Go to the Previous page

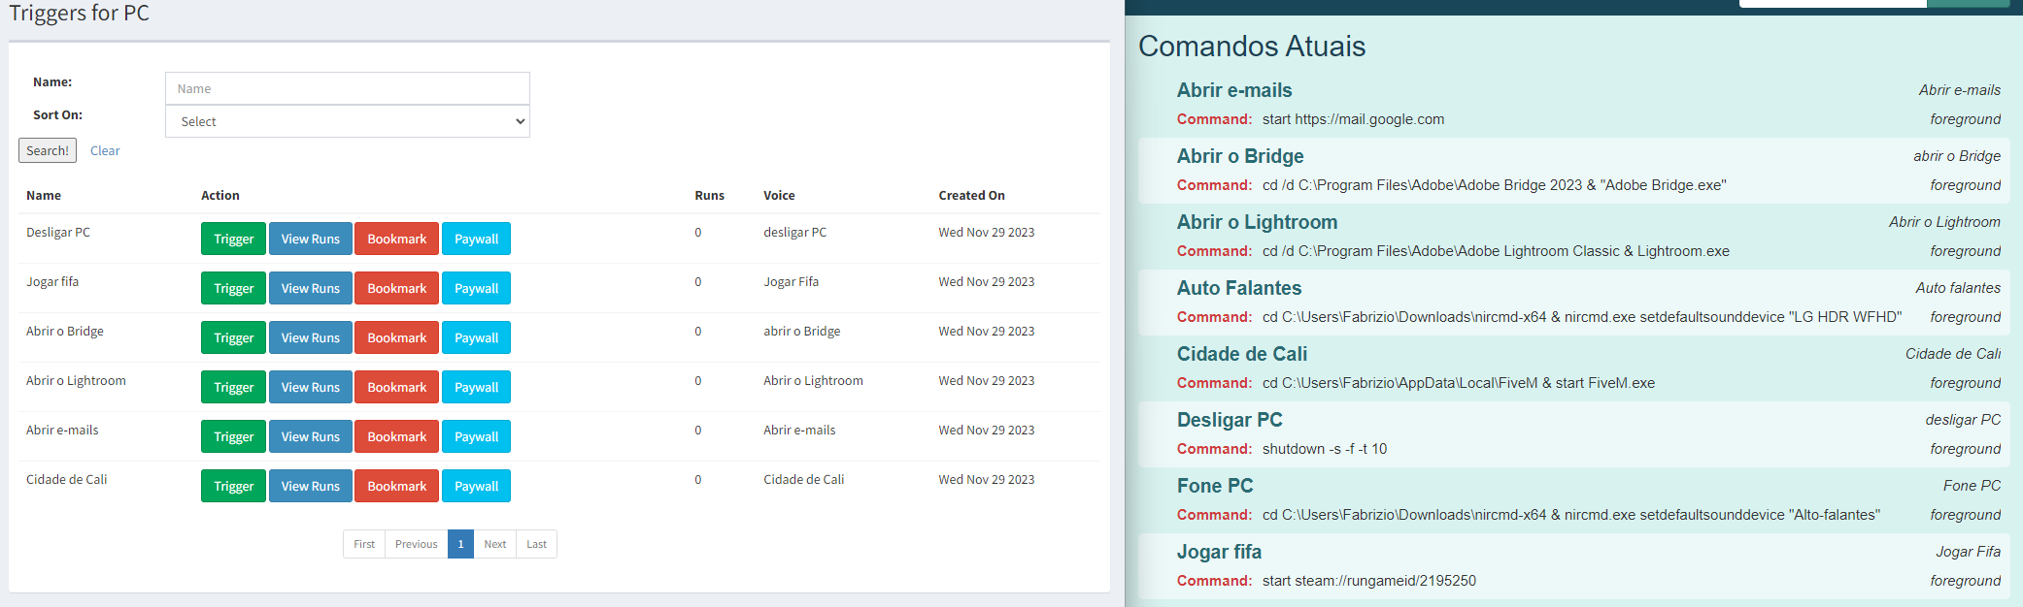(417, 544)
